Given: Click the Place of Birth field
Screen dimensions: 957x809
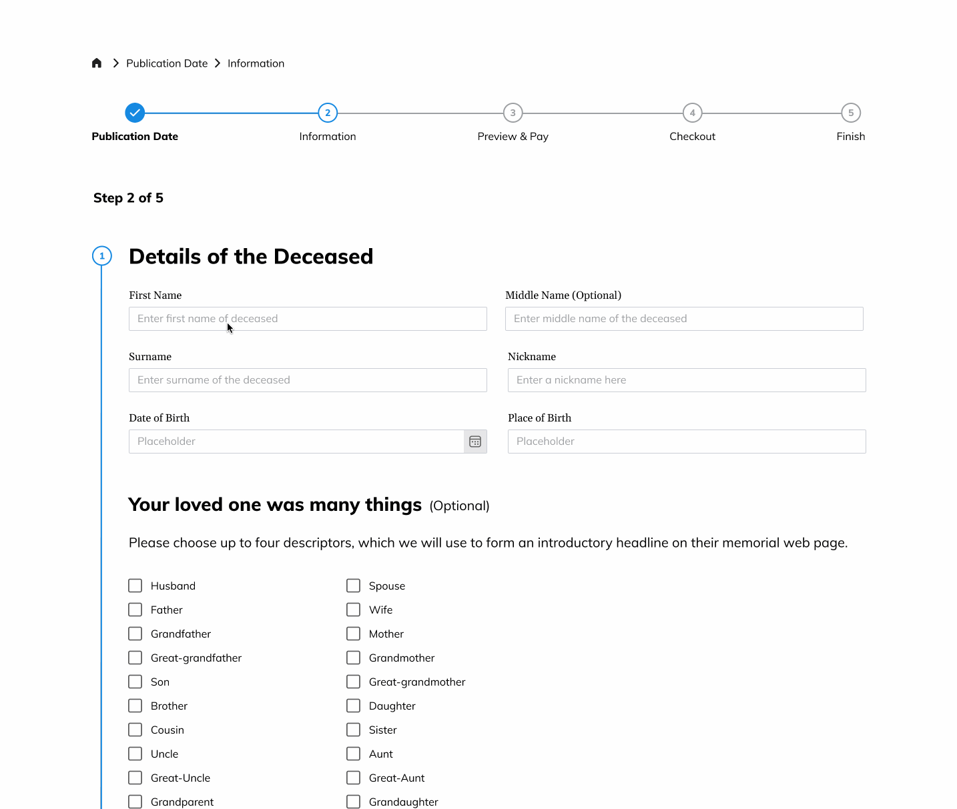Looking at the screenshot, I should 687,442.
